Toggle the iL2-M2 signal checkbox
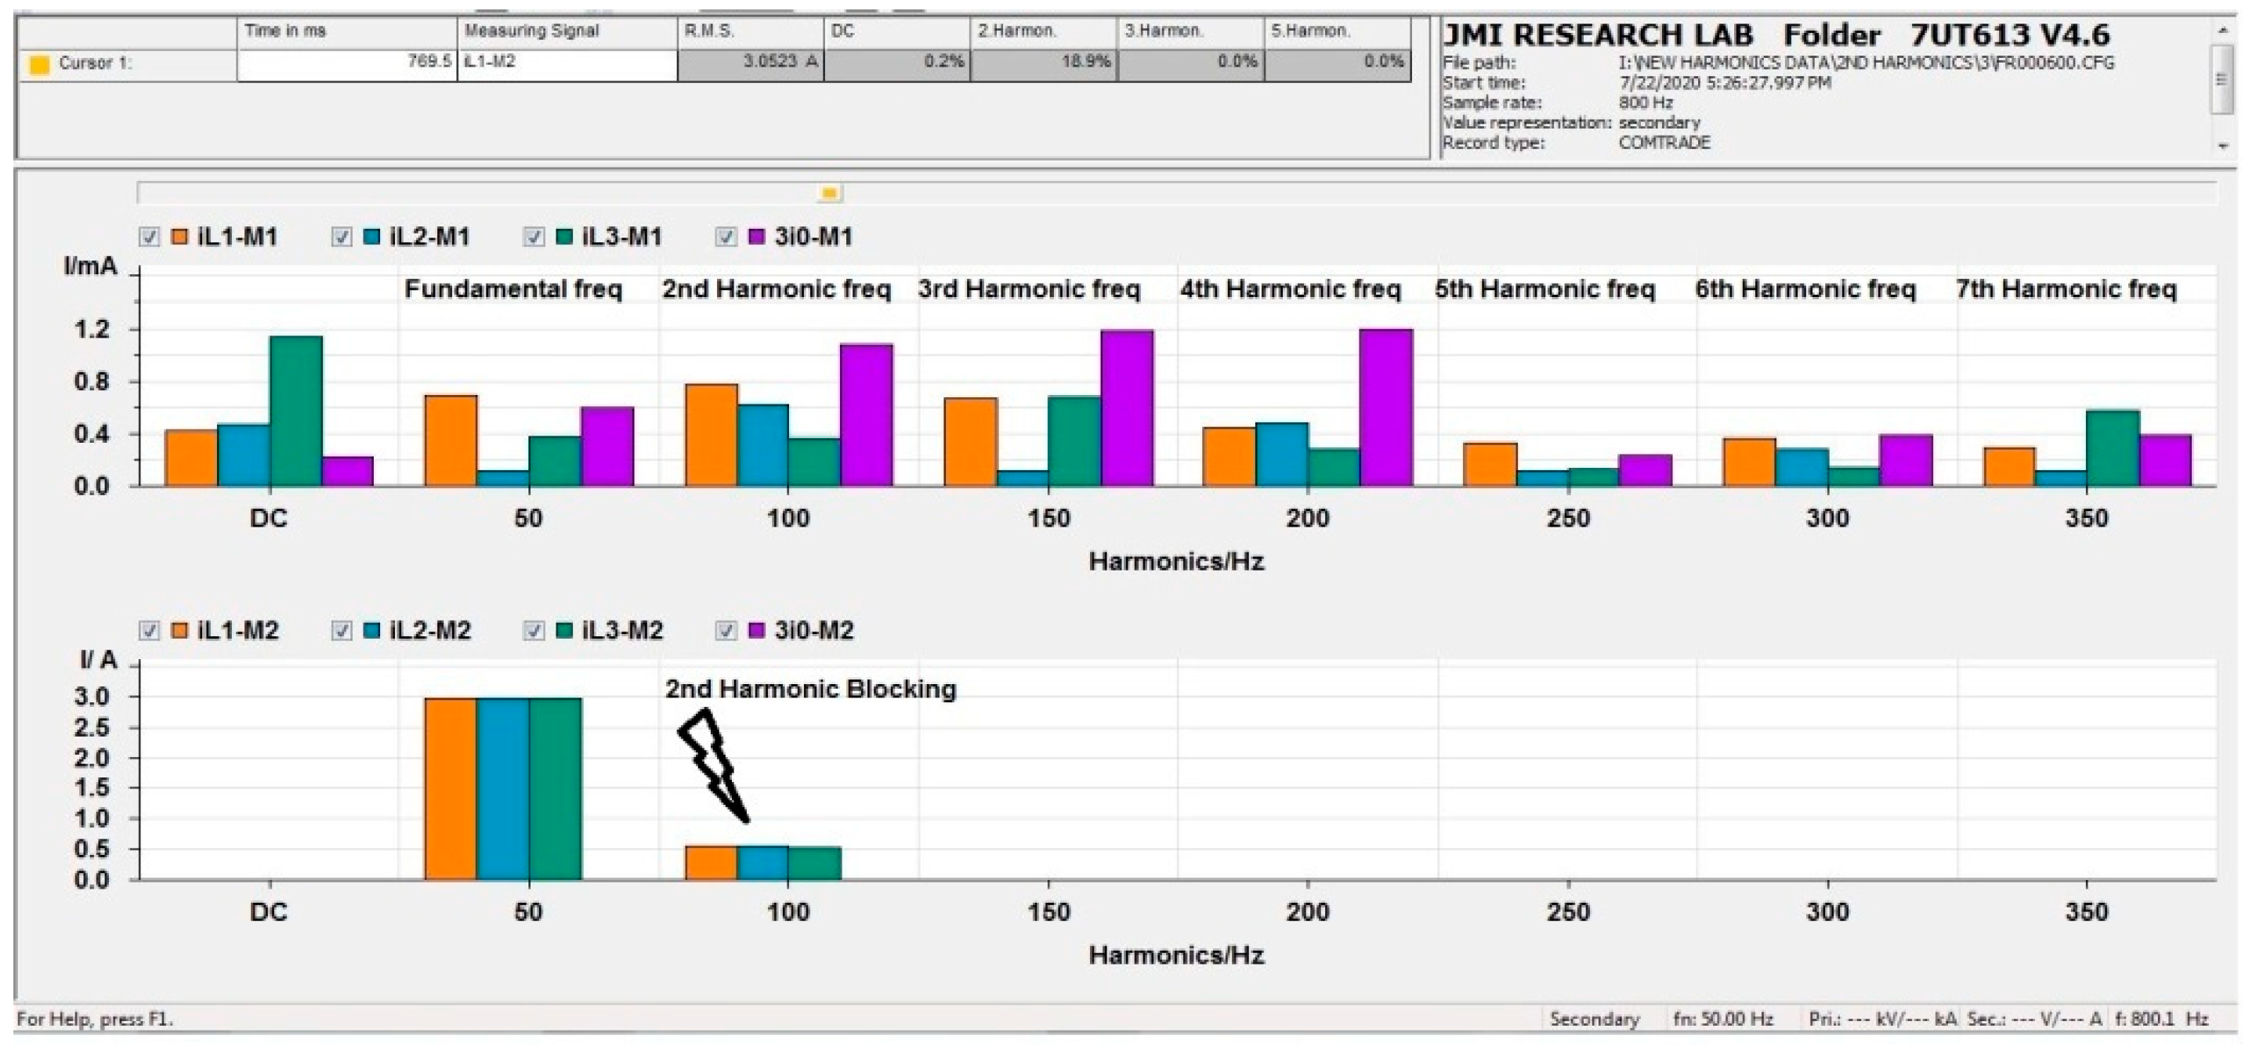 coord(342,631)
